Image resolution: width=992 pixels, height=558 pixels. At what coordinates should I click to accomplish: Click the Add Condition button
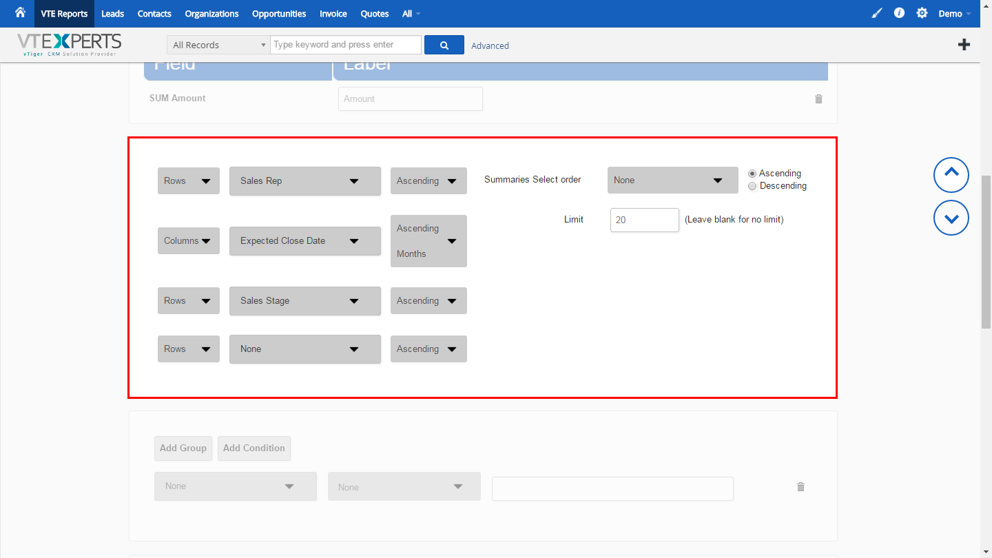(x=254, y=448)
